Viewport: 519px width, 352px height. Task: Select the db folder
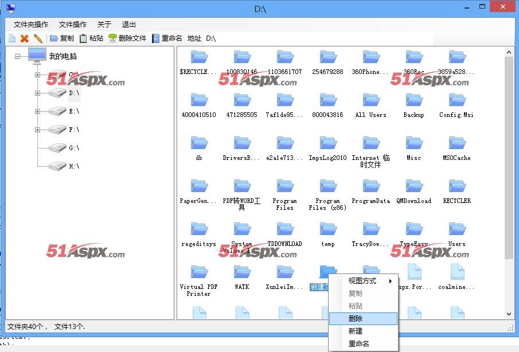199,148
